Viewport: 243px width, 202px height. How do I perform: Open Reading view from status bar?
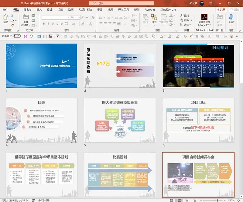pos(187,200)
